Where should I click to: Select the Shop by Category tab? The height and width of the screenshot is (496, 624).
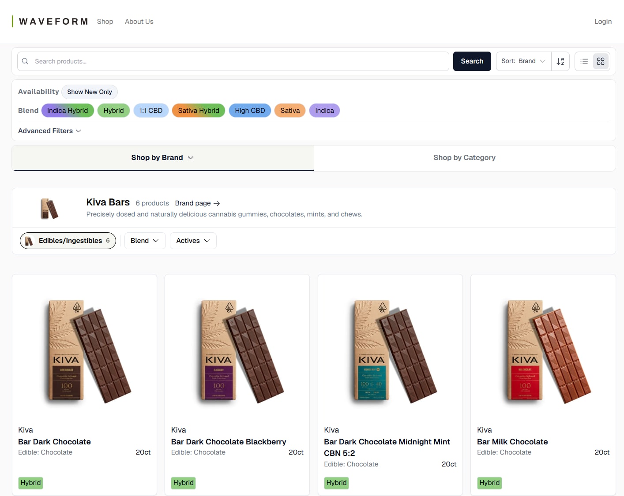pyautogui.click(x=464, y=158)
